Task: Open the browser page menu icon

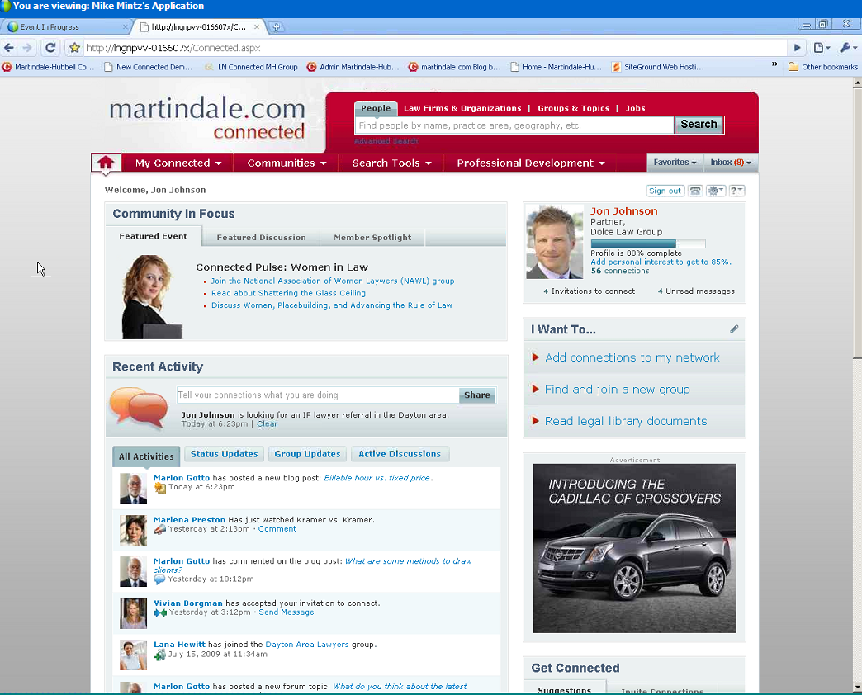Action: [822, 48]
